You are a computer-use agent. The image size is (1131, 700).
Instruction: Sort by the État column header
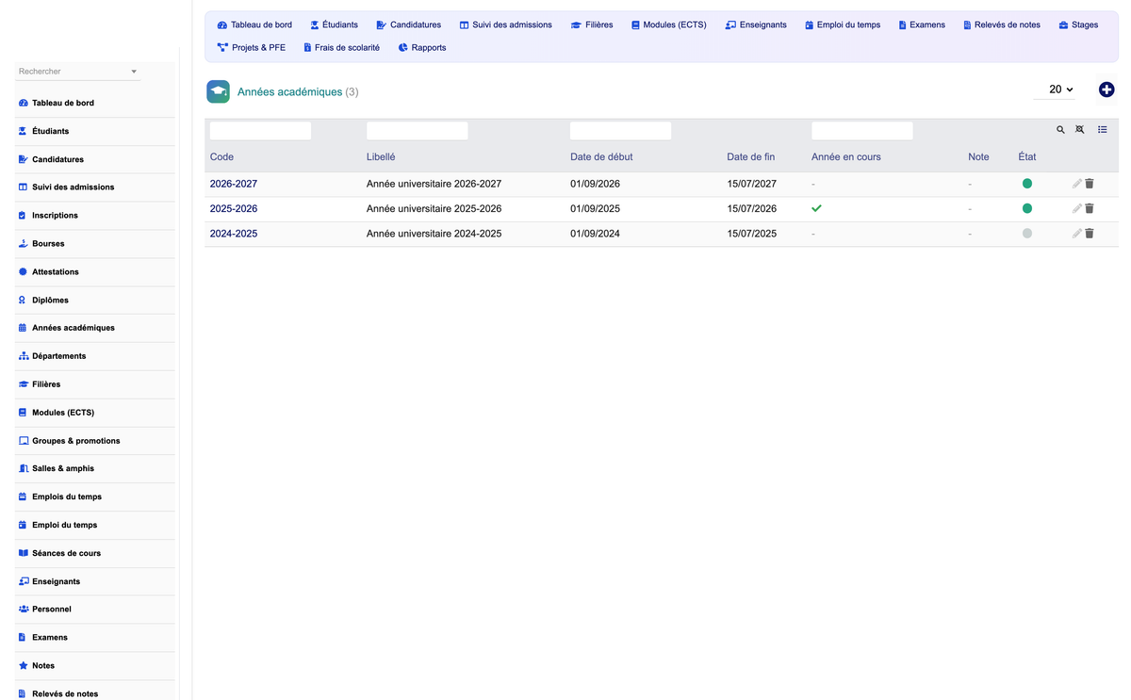click(x=1027, y=156)
